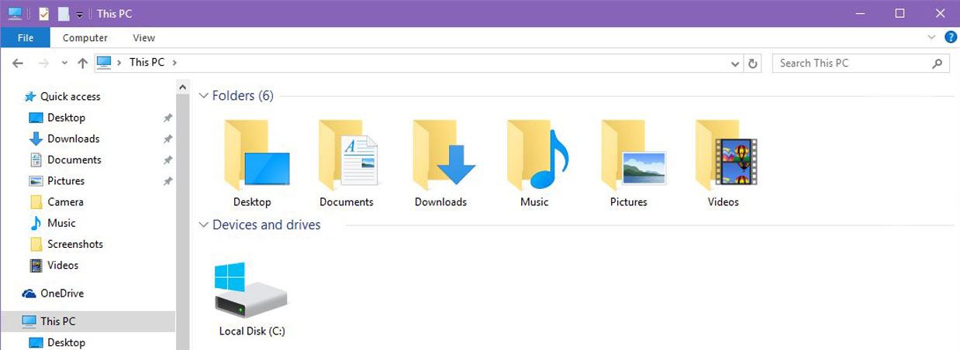Collapse the Folders (6) group
The width and height of the screenshot is (960, 350).
point(204,96)
